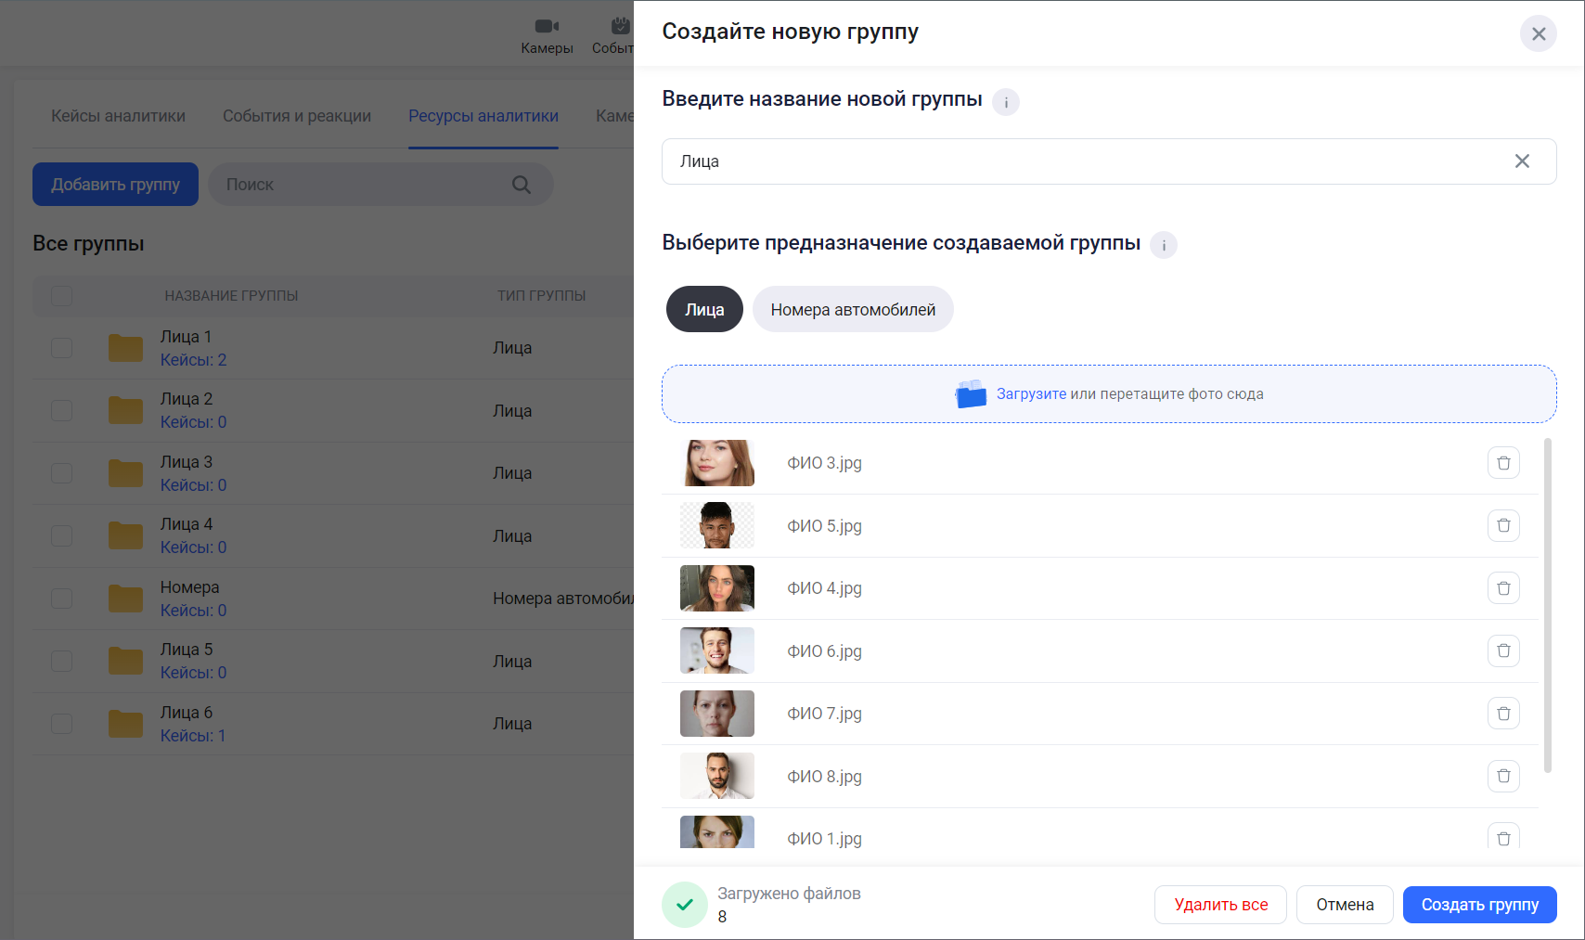The image size is (1585, 940).
Task: Open info icon next to group purpose heading
Action: click(1164, 245)
